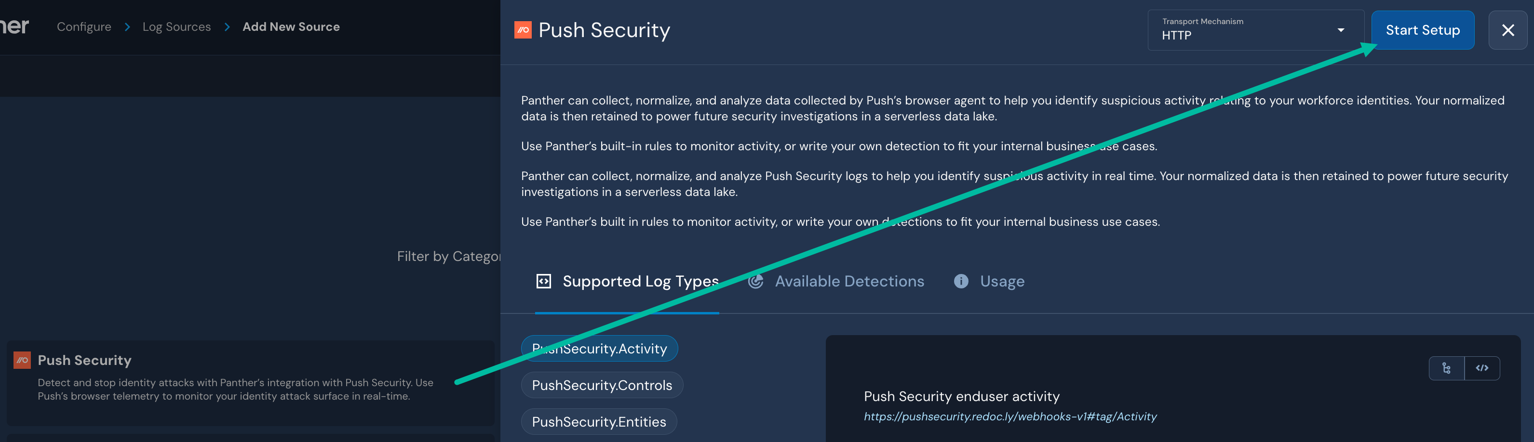Expand the HTTP transport selector arrow
Image resolution: width=1534 pixels, height=442 pixels.
1342,29
